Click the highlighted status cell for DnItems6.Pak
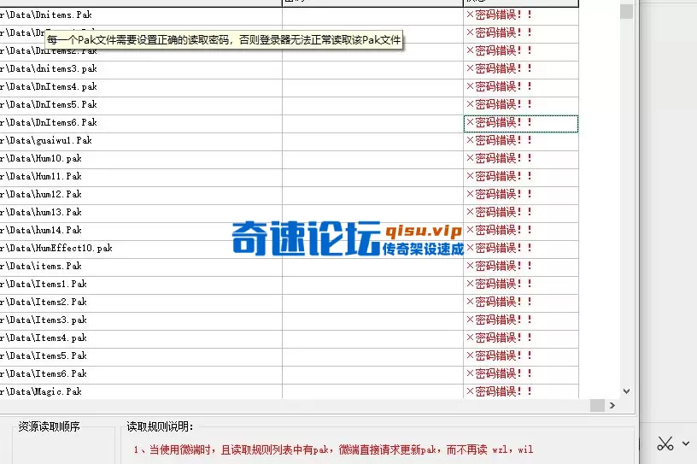Viewport: 697px width, 464px height. coord(520,123)
